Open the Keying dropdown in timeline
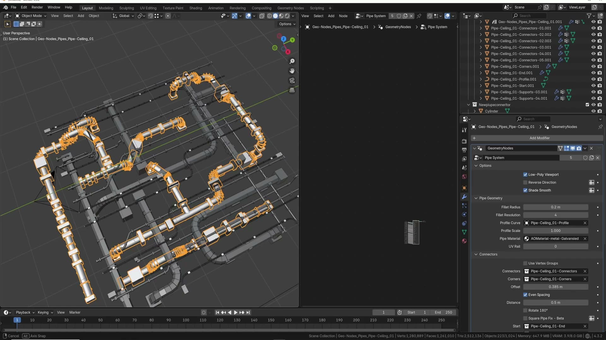This screenshot has width=606, height=340. tap(45, 313)
